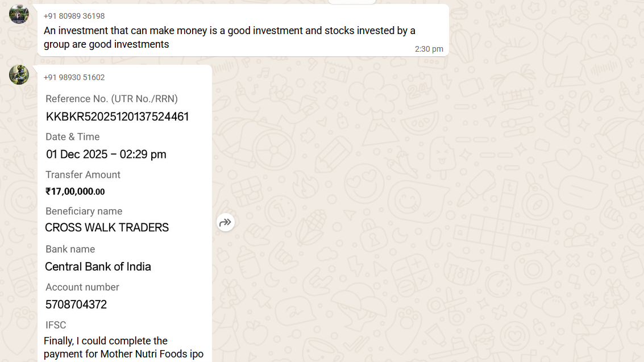Click beneficiary CROSS WALK TRADERS

pos(107,228)
